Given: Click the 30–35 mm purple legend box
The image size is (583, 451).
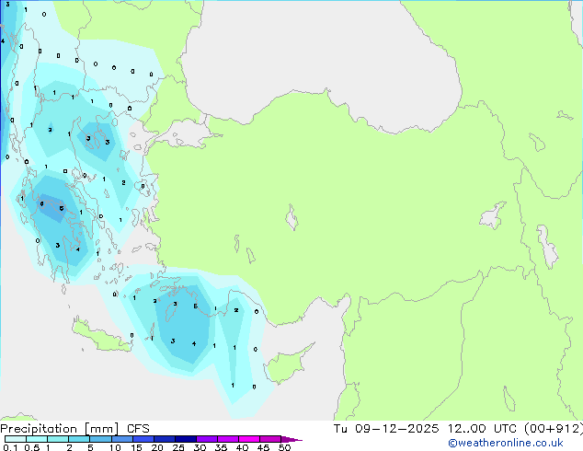Looking at the screenshot, I should pyautogui.click(x=207, y=439).
